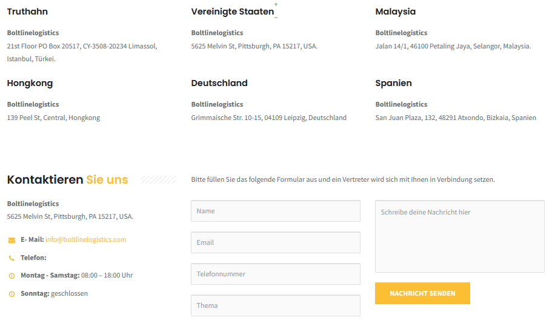
Task: Select the Telefonnummer input field
Action: 276,274
